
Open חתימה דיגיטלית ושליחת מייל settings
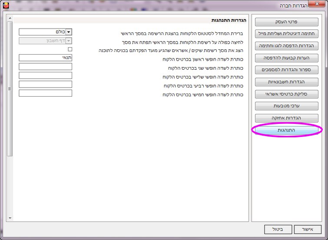[286, 34]
